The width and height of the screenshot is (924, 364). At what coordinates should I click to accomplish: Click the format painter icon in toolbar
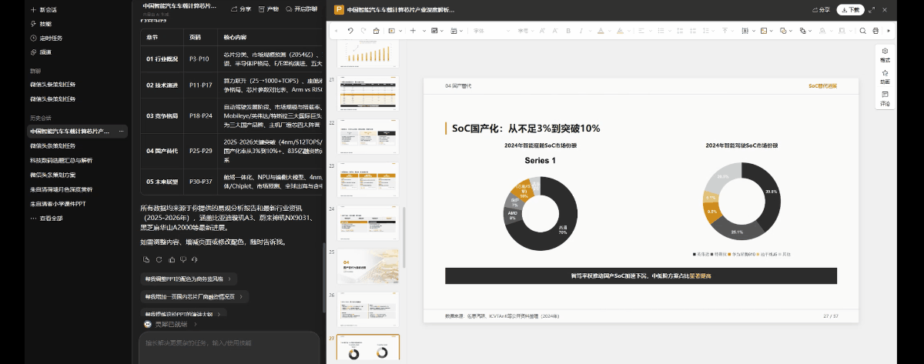(x=377, y=31)
